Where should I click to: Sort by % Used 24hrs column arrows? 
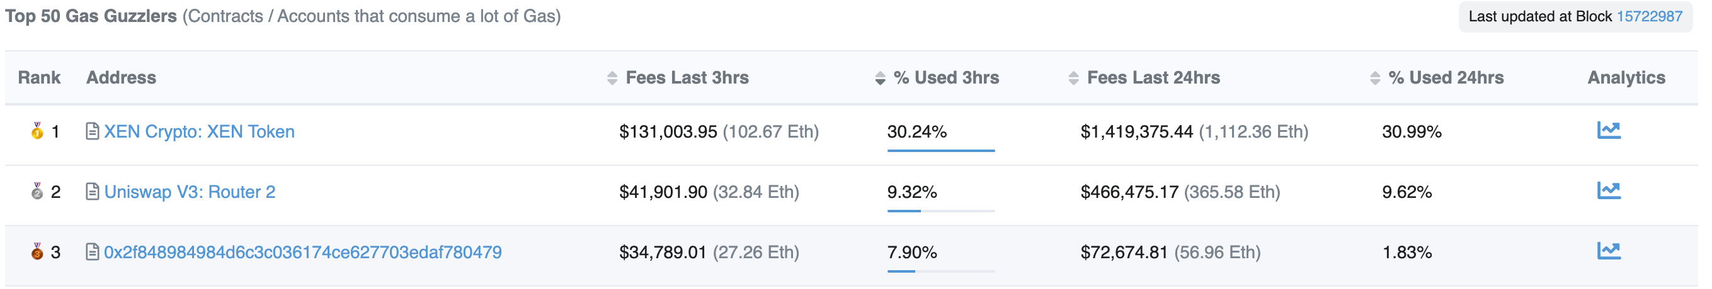pyautogui.click(x=1374, y=78)
